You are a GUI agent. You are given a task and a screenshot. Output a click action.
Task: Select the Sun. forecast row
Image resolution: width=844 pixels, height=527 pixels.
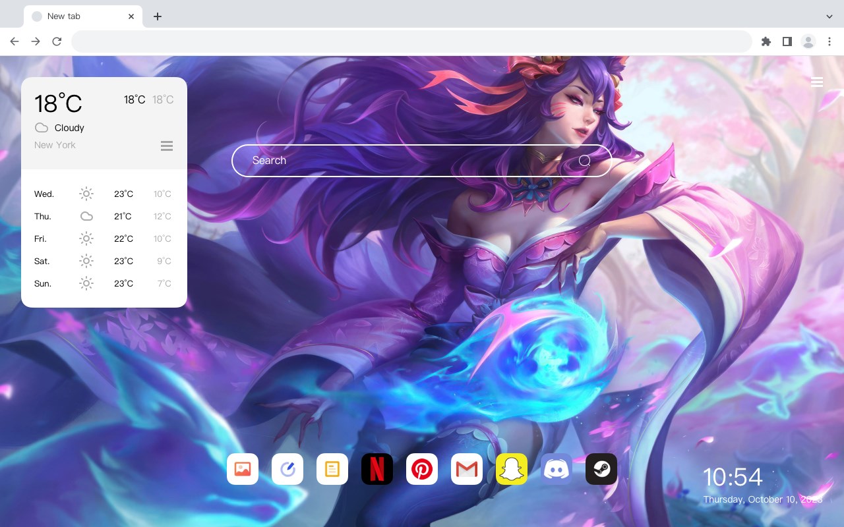click(104, 283)
